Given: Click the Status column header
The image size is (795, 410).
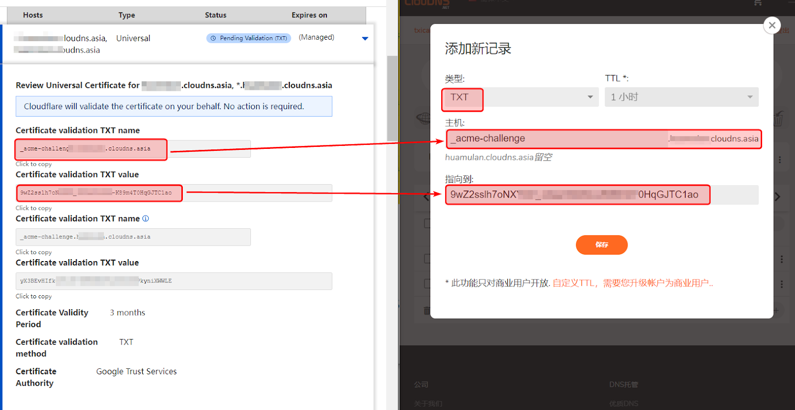Looking at the screenshot, I should click(216, 15).
